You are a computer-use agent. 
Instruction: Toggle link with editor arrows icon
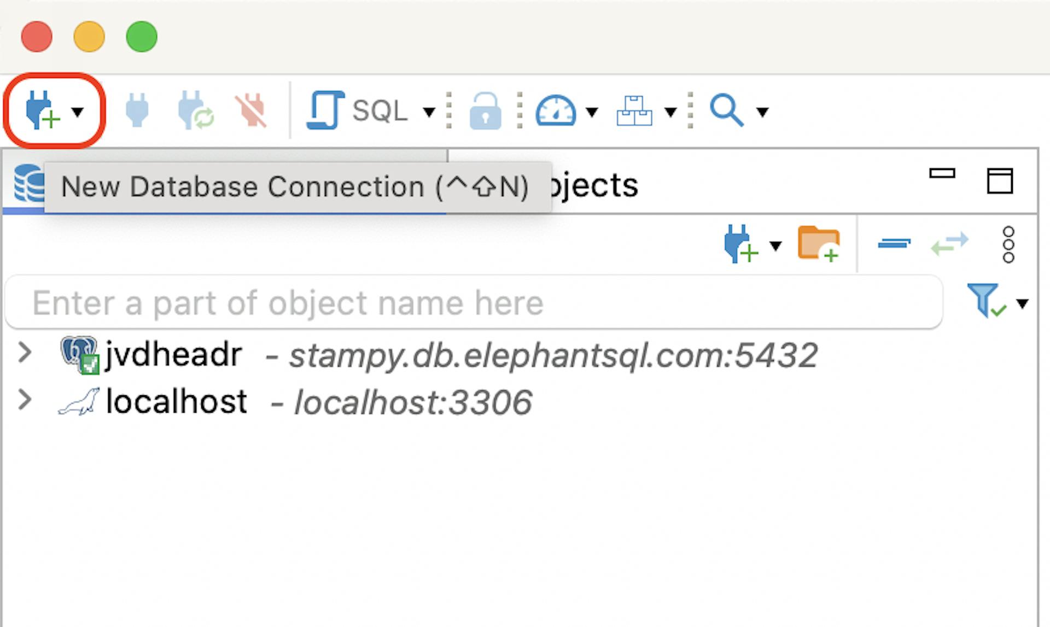[950, 244]
